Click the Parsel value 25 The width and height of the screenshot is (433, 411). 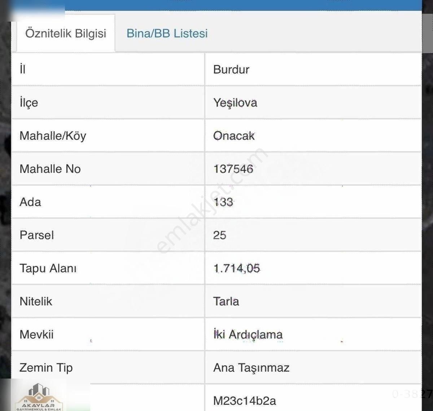220,235
